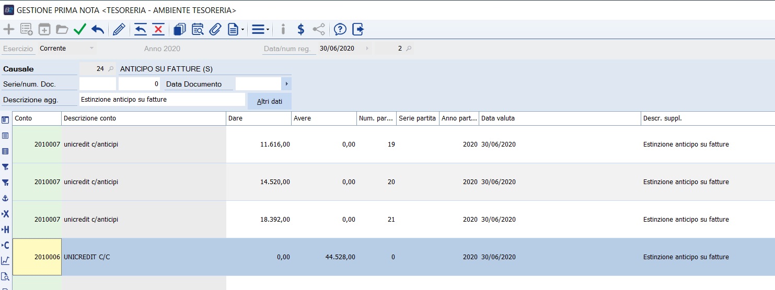Click the chart graph icon in sidebar
Screen dimensions: 775x290
(x=6, y=261)
